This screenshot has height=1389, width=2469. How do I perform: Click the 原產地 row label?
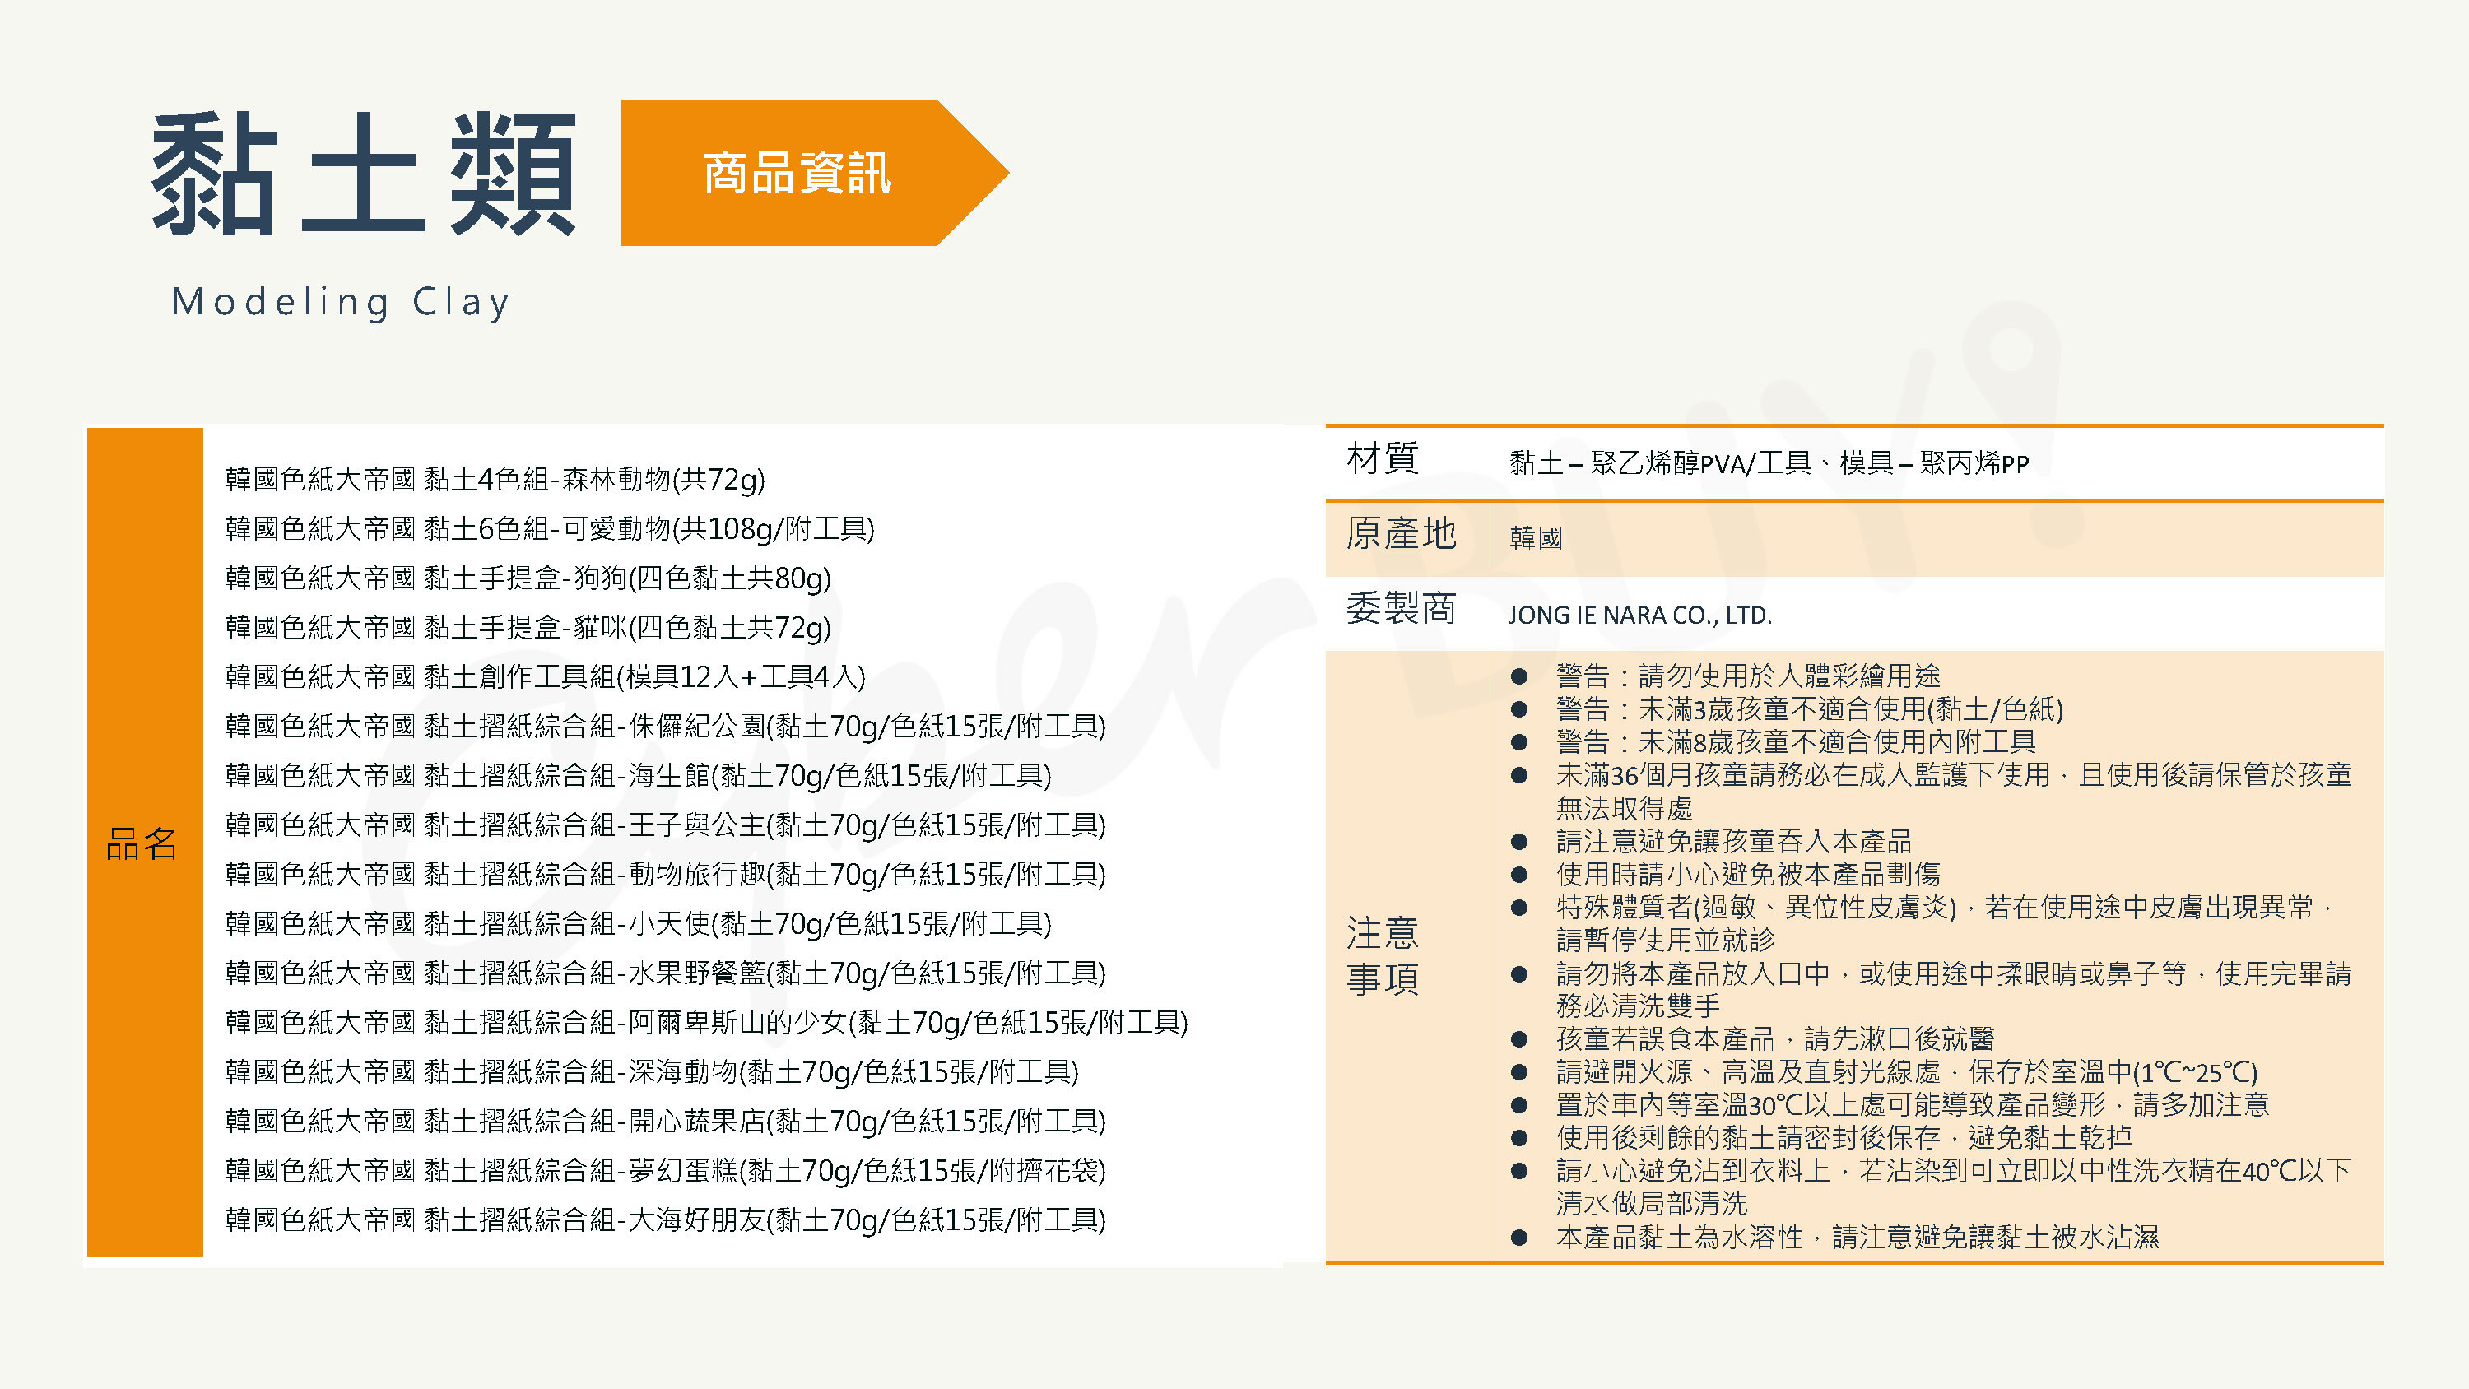tap(1400, 534)
